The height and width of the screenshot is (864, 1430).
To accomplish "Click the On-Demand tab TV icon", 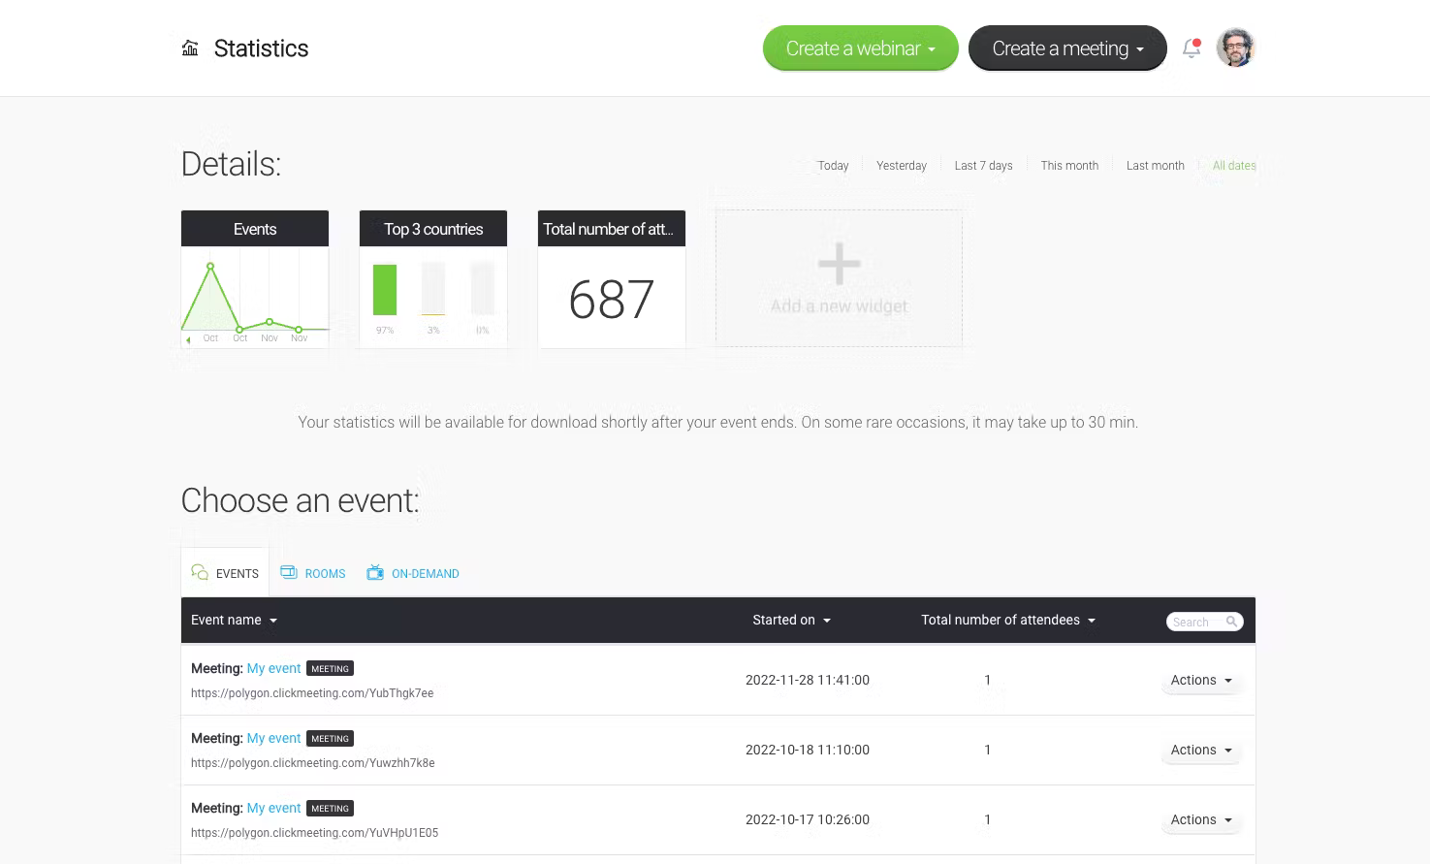I will [x=375, y=573].
